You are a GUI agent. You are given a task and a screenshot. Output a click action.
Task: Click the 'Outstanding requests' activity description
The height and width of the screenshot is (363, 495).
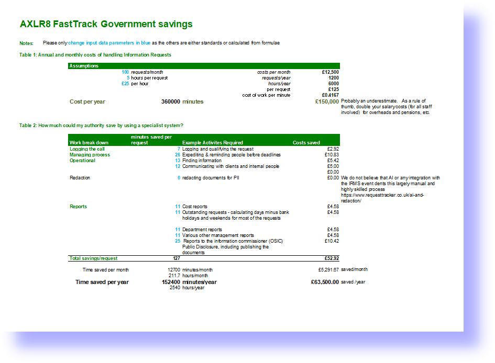click(x=236, y=215)
